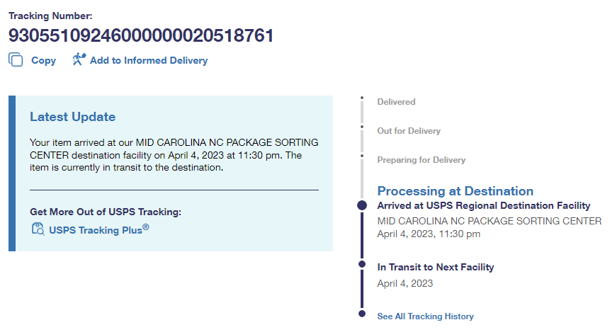Click the Copy tracking number icon
Screen dimensions: 610x332
(16, 60)
